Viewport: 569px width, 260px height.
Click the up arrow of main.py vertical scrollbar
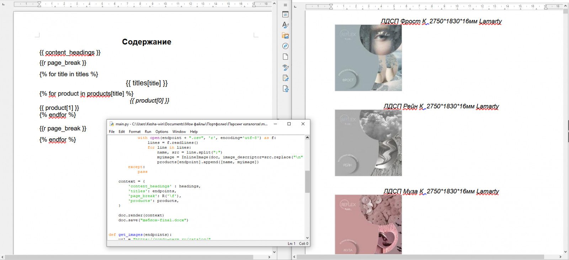pos(307,138)
